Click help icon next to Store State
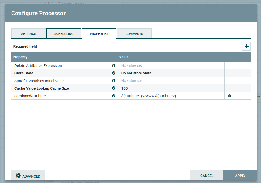Viewport: 261px width, 183px height. tap(114, 73)
